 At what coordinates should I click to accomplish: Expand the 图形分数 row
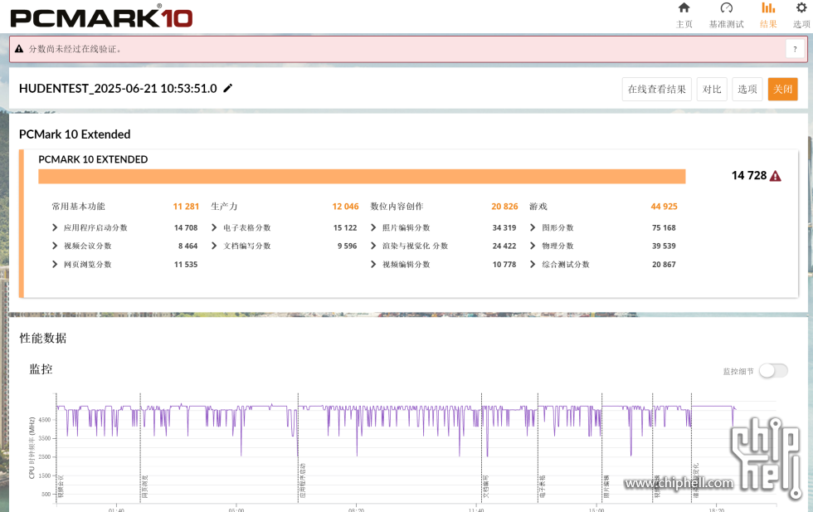pyautogui.click(x=533, y=227)
